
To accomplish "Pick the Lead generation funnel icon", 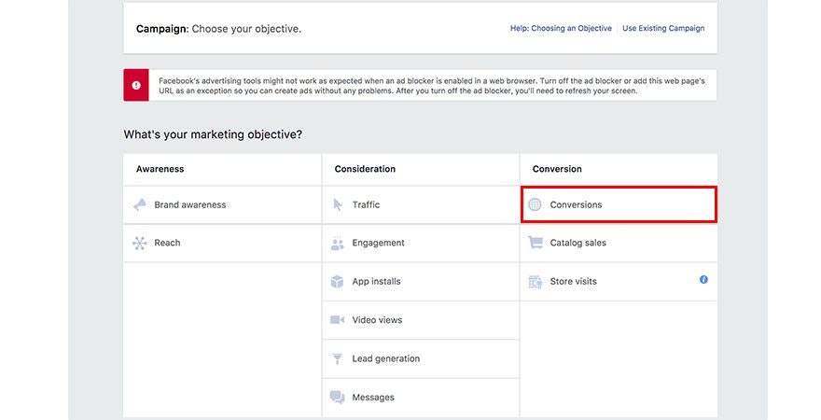I will click(338, 358).
